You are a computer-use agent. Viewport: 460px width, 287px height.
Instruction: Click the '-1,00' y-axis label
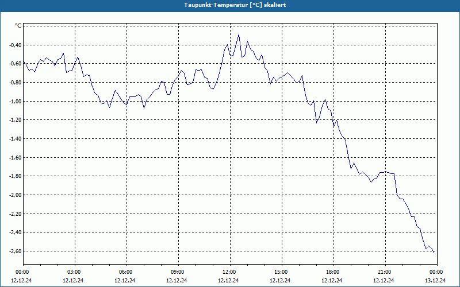click(16, 101)
